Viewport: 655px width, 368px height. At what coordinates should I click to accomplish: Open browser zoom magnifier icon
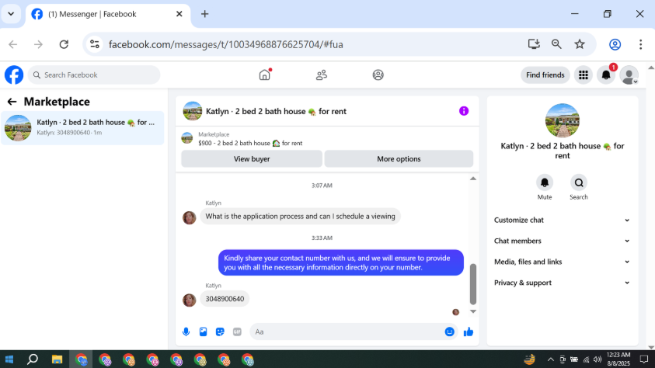click(x=556, y=44)
